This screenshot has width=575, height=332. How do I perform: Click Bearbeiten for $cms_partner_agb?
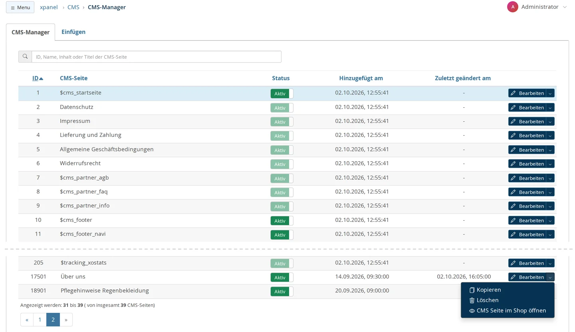click(x=527, y=178)
